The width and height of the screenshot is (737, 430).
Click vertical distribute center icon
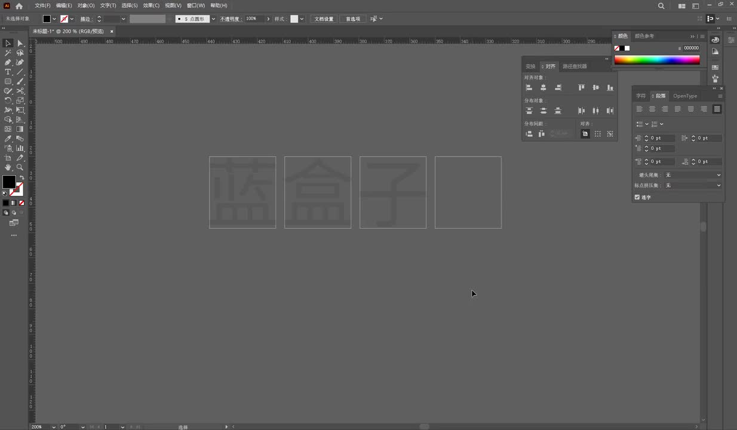tap(543, 110)
